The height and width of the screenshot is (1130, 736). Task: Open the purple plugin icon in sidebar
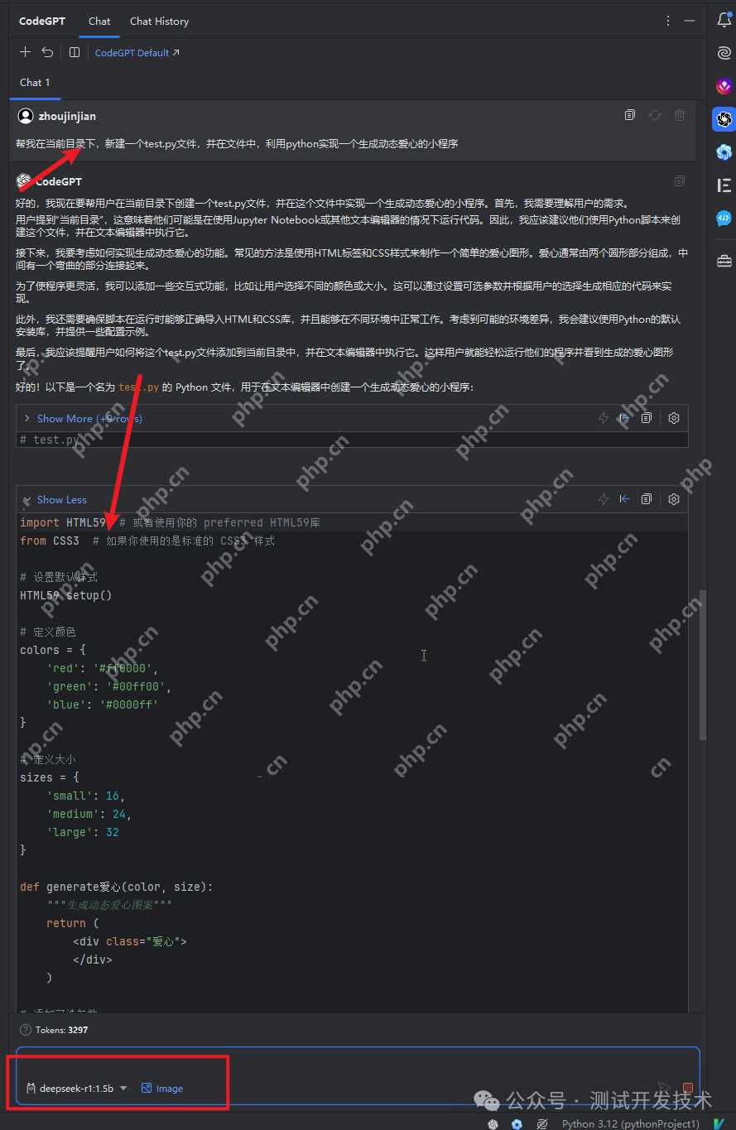pos(724,86)
